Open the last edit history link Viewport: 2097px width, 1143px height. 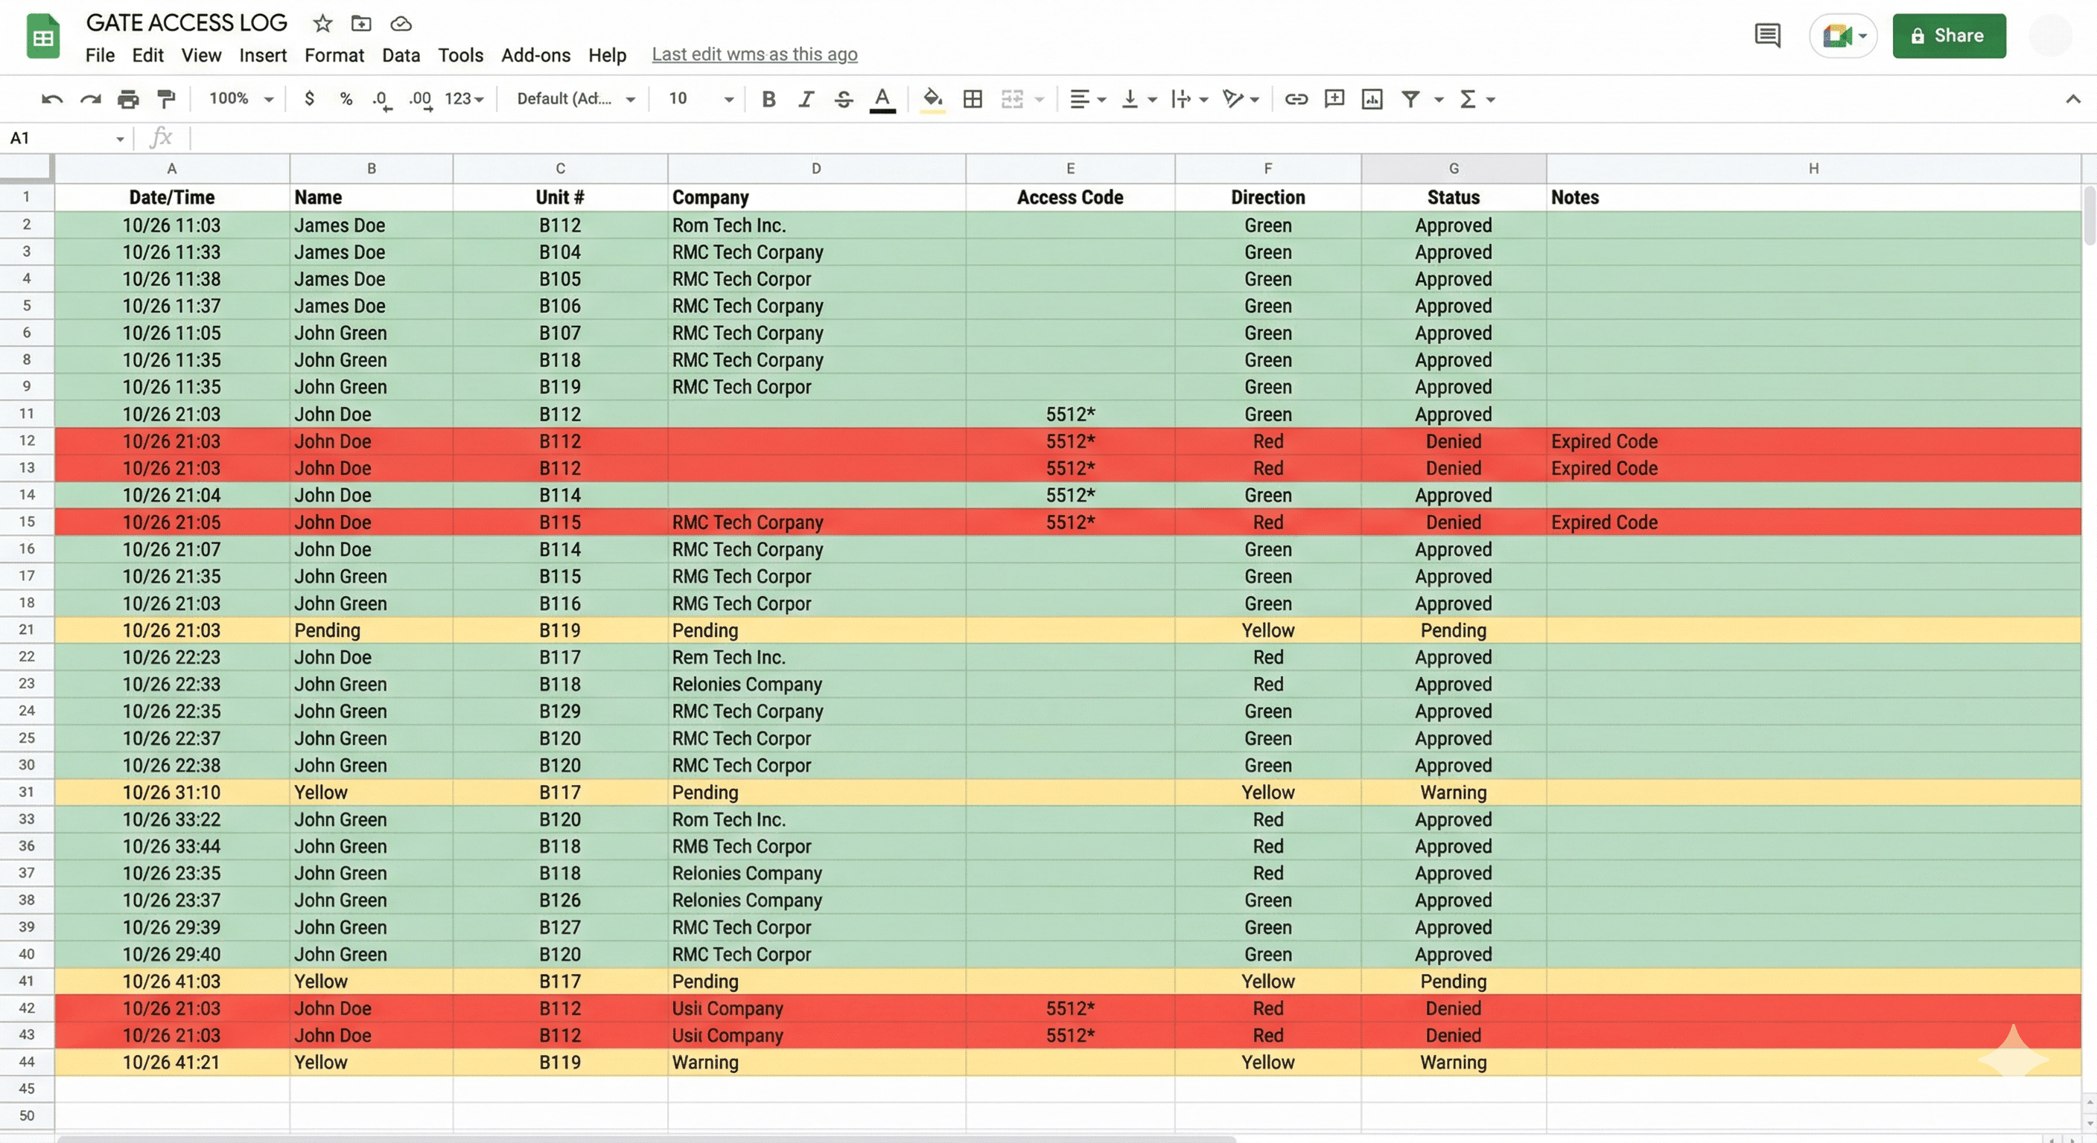pos(754,54)
